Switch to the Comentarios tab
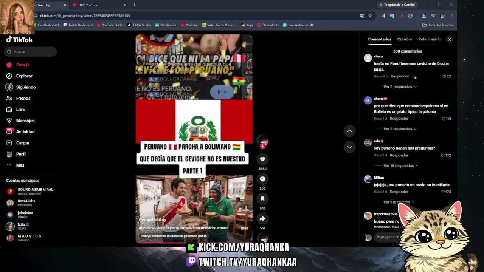 380,39
